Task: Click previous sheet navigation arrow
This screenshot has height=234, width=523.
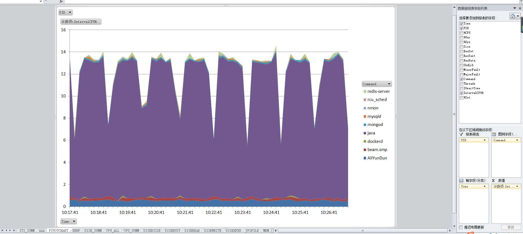Action: pyautogui.click(x=6, y=230)
